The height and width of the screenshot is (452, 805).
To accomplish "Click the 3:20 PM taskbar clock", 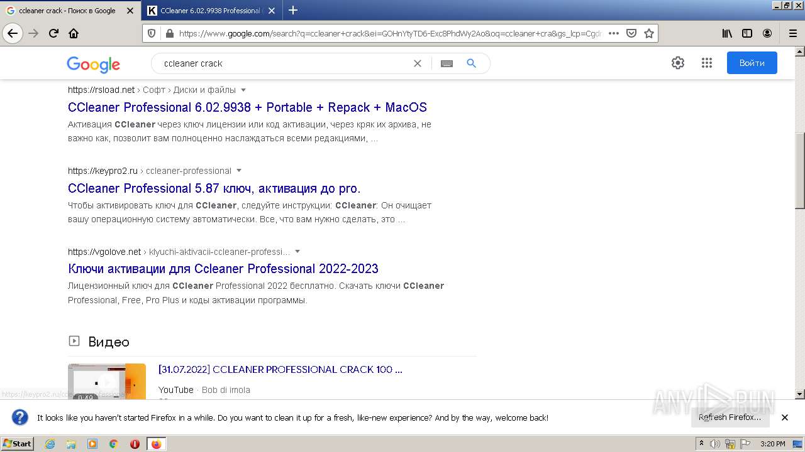I will [772, 444].
